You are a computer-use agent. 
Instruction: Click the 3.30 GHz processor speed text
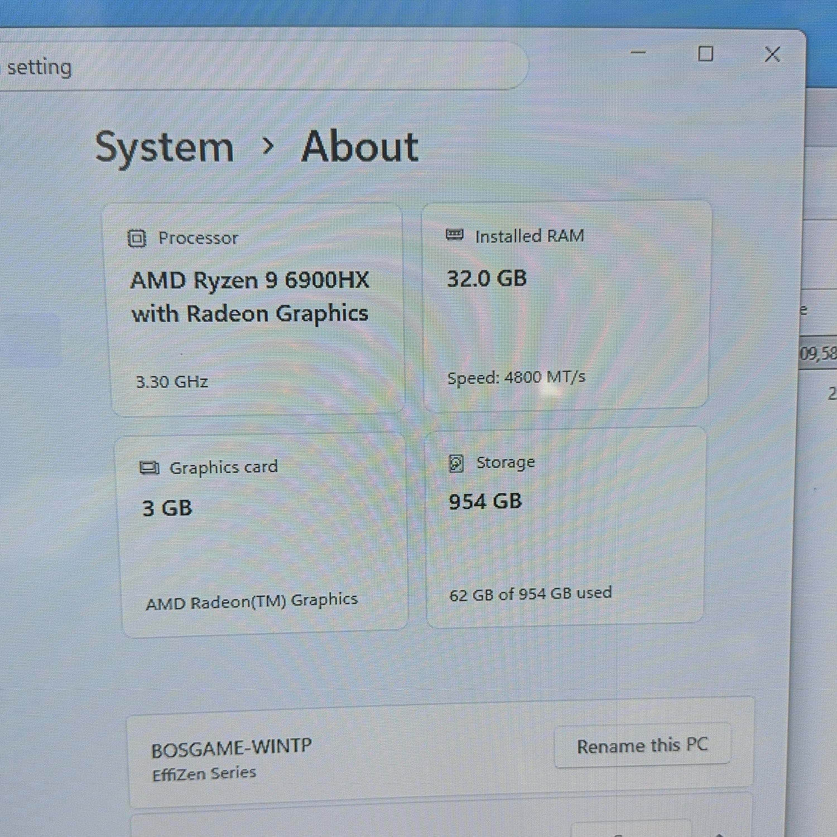pyautogui.click(x=172, y=382)
